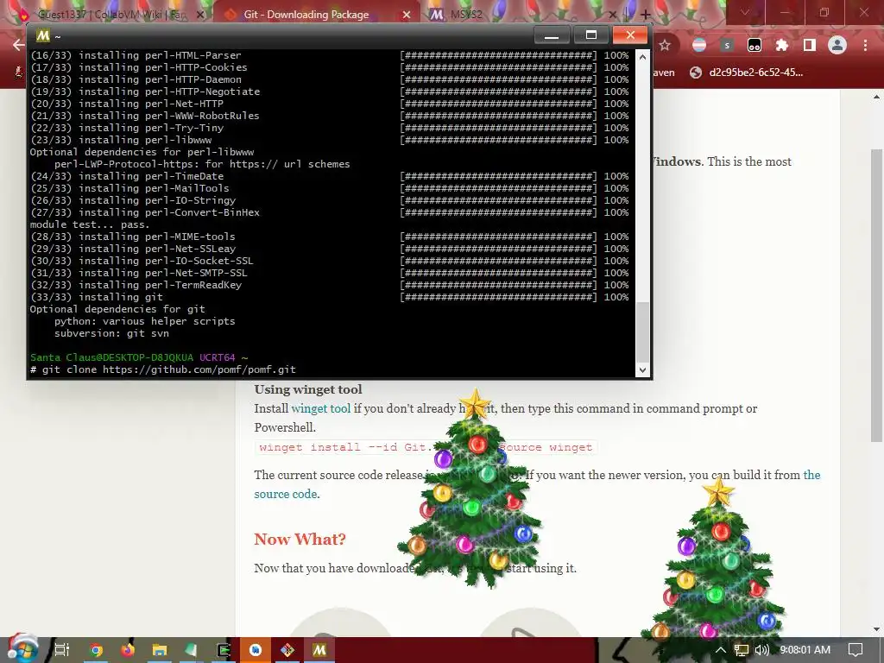
Task: Close the Git - Downloading Package tab
Action: click(x=407, y=15)
